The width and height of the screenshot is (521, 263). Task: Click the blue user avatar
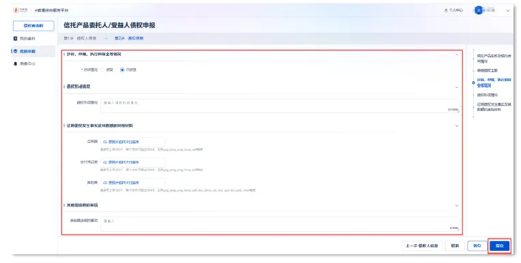pos(479,10)
